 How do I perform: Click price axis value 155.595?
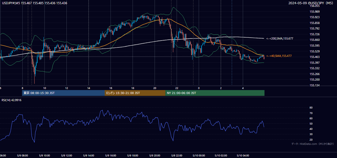314,46
